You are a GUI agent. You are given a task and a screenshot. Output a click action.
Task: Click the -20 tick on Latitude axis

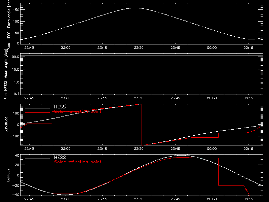16,186
